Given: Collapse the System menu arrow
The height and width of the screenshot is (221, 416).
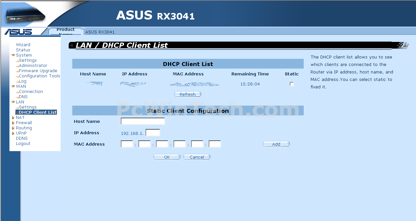Looking at the screenshot, I should tap(13, 55).
